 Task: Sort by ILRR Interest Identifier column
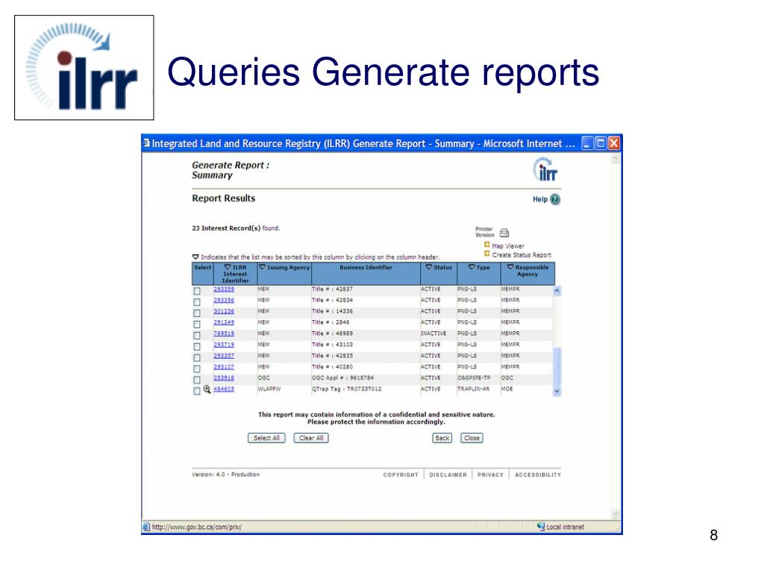click(x=235, y=274)
